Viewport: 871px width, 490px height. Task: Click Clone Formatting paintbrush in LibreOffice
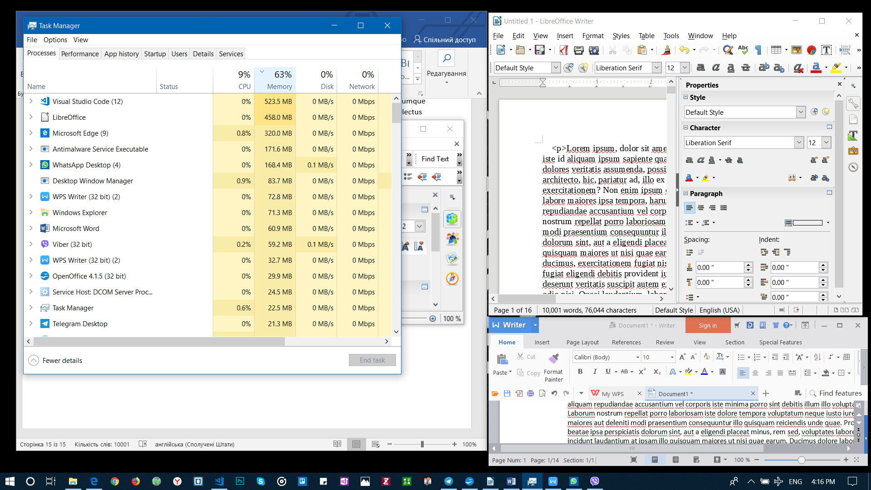point(666,50)
